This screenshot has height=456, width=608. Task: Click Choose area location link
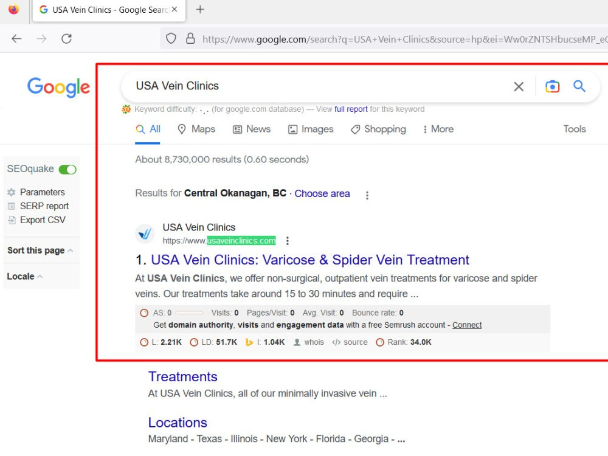(x=322, y=193)
